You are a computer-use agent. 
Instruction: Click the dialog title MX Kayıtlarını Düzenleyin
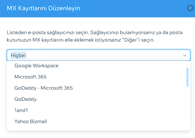pos(43,8)
